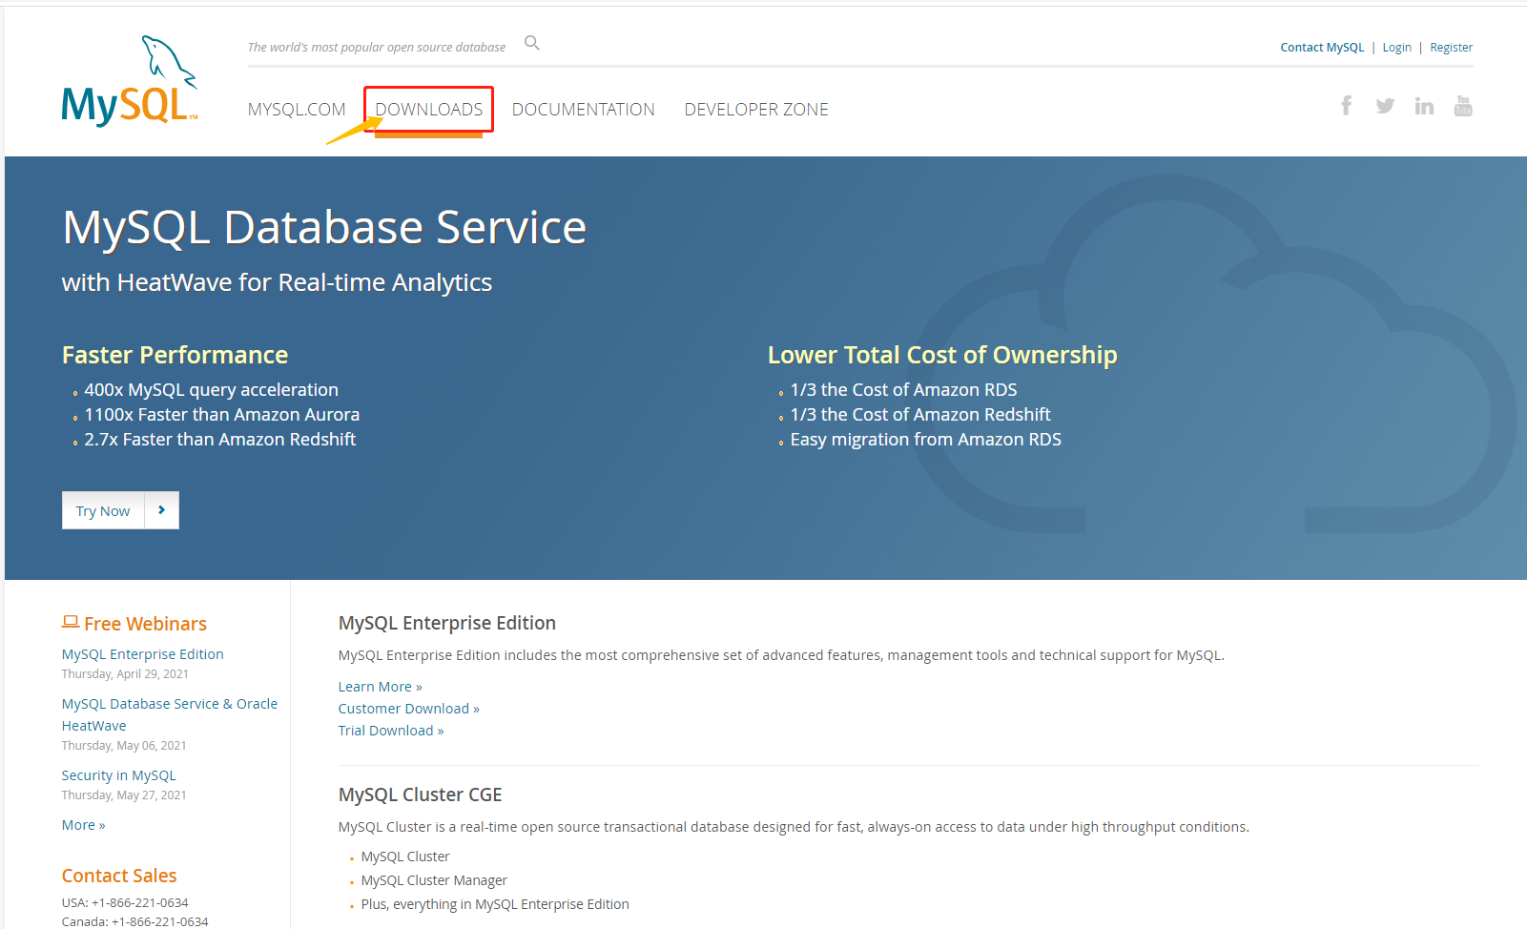Screen dimensions: 1527x929
Task: Click the MySQL Cluster list item
Action: (x=405, y=857)
